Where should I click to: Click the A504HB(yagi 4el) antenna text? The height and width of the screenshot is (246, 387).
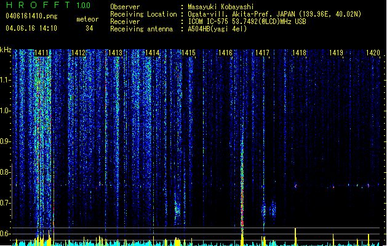coord(217,29)
